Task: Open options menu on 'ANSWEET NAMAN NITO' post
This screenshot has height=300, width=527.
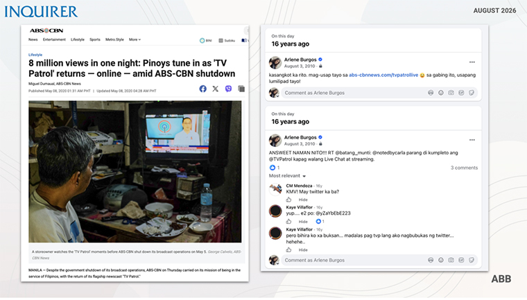Action: tap(472, 140)
